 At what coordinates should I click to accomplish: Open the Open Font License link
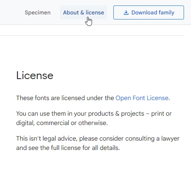[x=142, y=98]
